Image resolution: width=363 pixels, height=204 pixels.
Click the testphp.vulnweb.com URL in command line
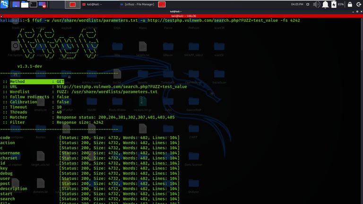point(213,20)
